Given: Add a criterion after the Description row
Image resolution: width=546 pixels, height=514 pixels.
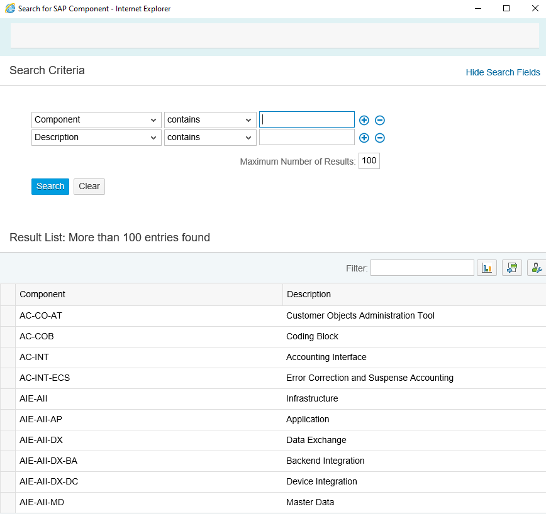Looking at the screenshot, I should (364, 138).
